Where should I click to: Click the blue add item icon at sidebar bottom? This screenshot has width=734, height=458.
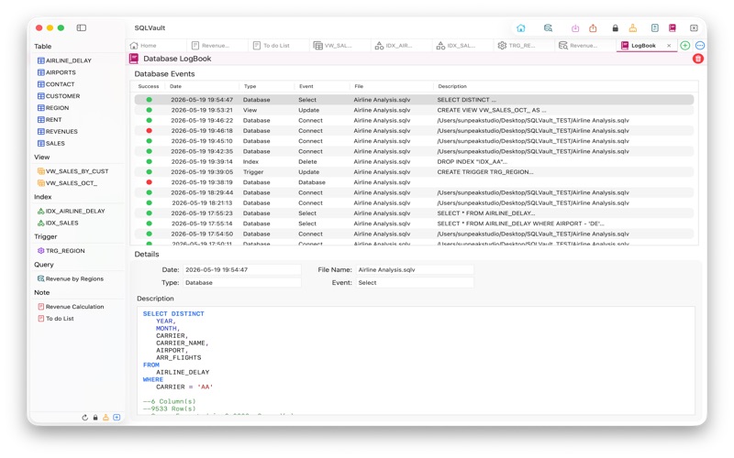117,418
